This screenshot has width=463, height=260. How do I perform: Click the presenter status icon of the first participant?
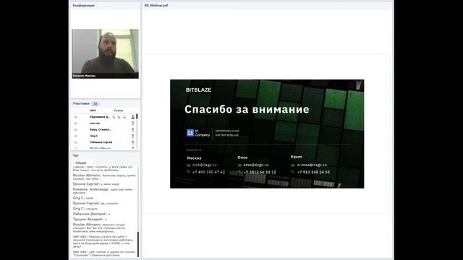133,117
